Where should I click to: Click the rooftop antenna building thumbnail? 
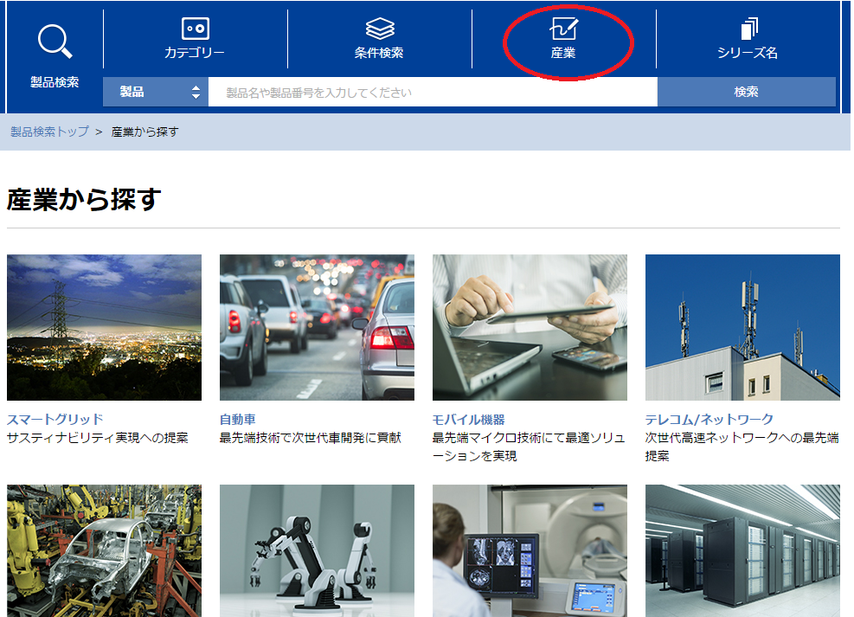[x=742, y=327]
